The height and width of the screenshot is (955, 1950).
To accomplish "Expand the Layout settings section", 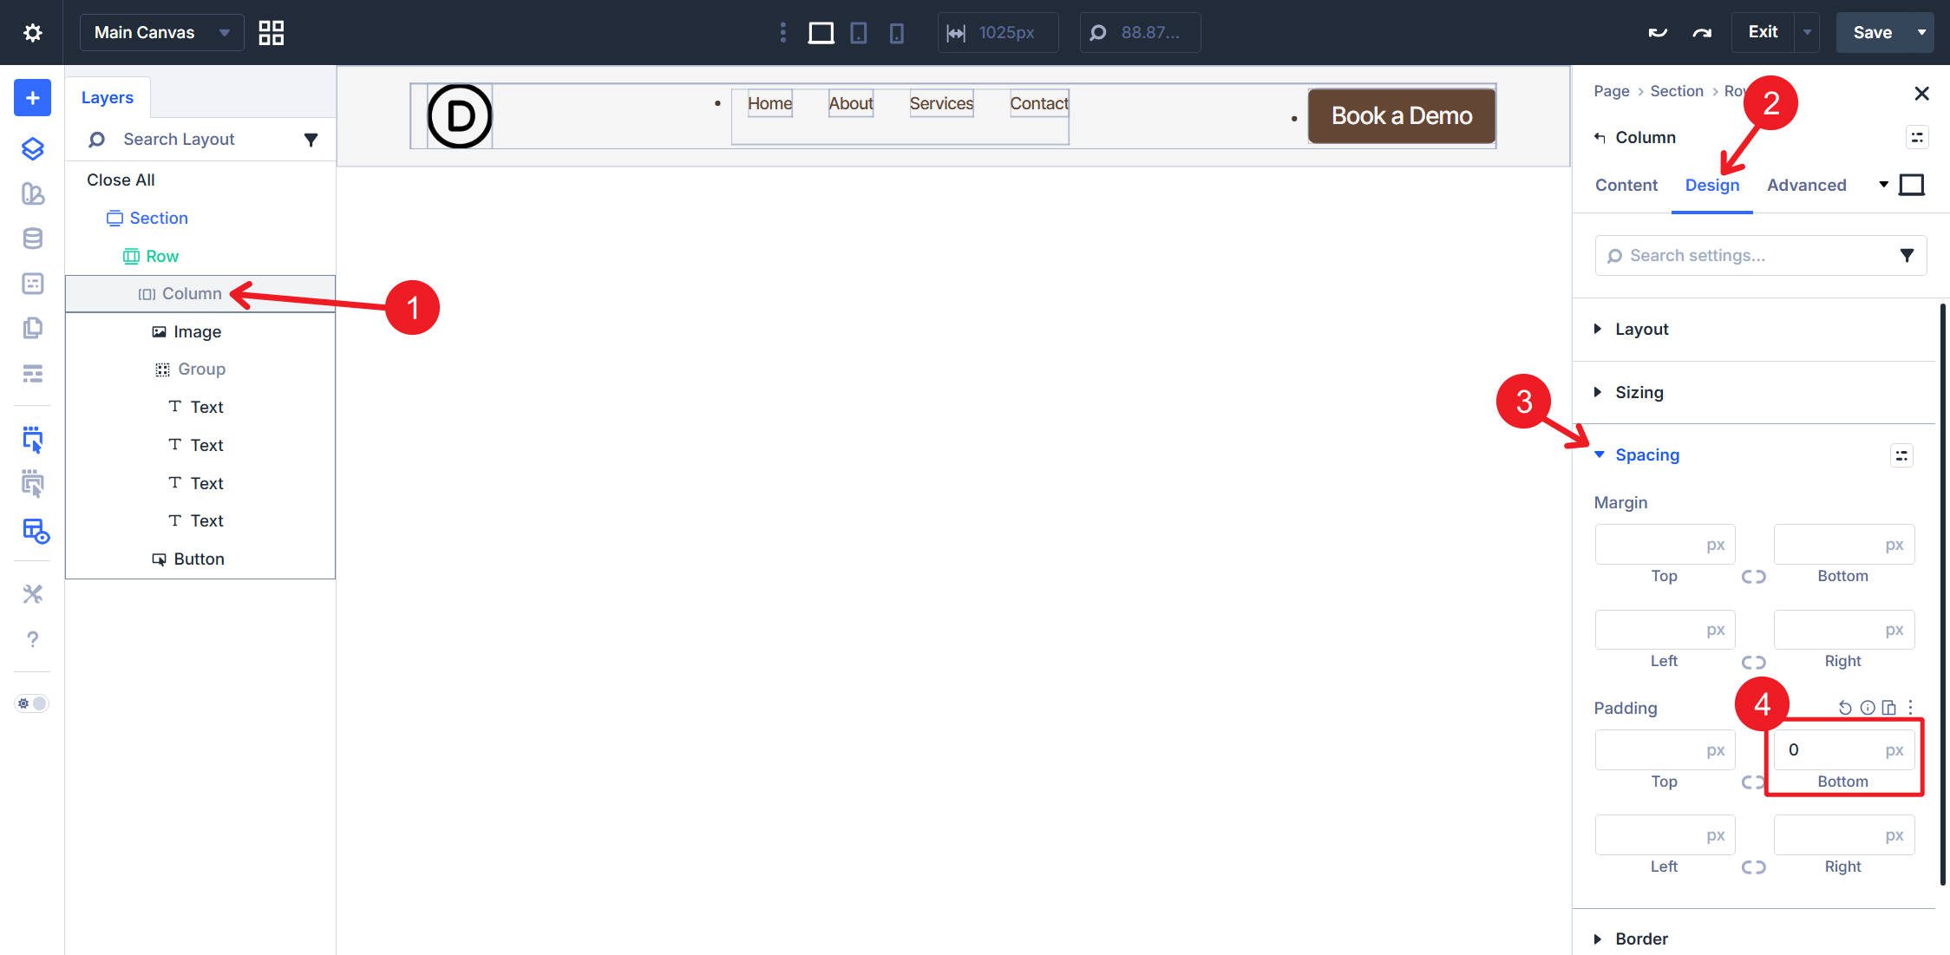I will (1642, 329).
